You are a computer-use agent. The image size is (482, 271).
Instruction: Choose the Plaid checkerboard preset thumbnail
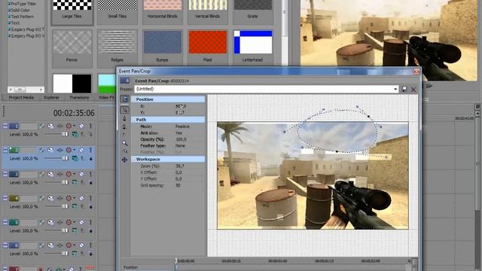coord(208,42)
